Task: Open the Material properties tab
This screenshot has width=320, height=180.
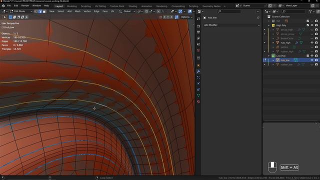Action: point(198,101)
